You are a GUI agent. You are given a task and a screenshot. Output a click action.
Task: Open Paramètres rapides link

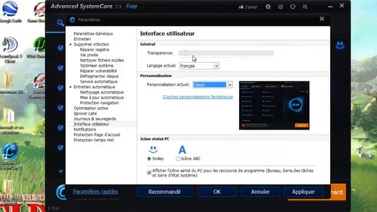[x=95, y=191]
